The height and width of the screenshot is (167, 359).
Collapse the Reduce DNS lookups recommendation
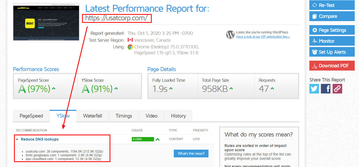tap(40, 139)
